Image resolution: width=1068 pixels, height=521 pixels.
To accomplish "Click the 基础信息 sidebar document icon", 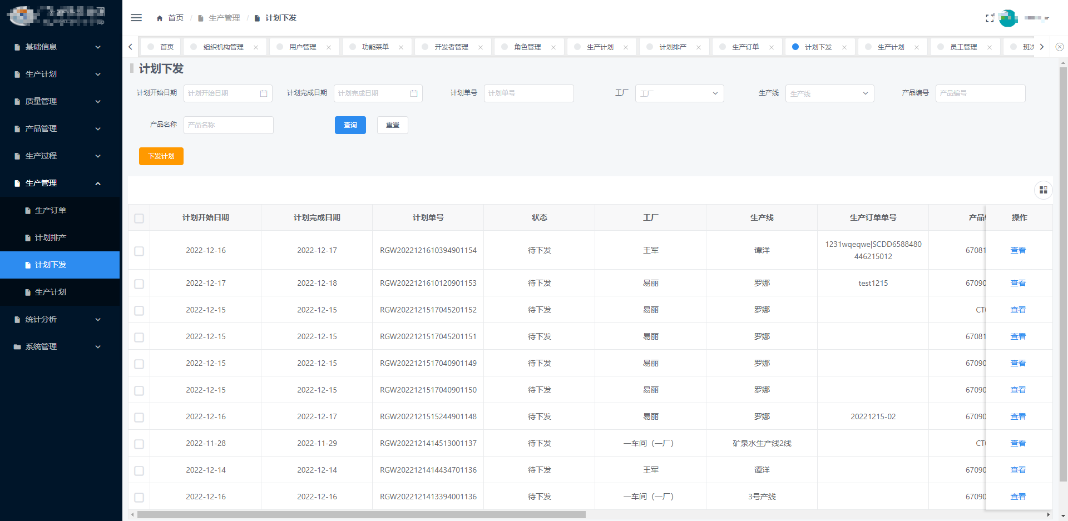I will pyautogui.click(x=17, y=47).
